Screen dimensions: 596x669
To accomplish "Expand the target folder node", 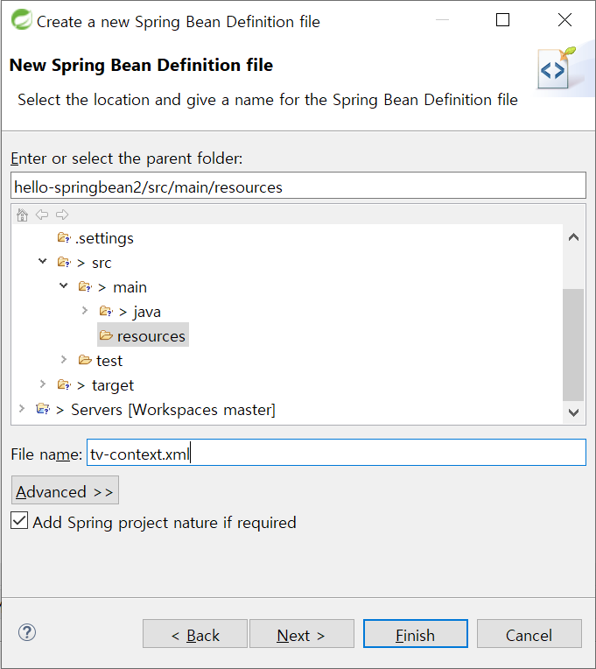I will pos(43,384).
